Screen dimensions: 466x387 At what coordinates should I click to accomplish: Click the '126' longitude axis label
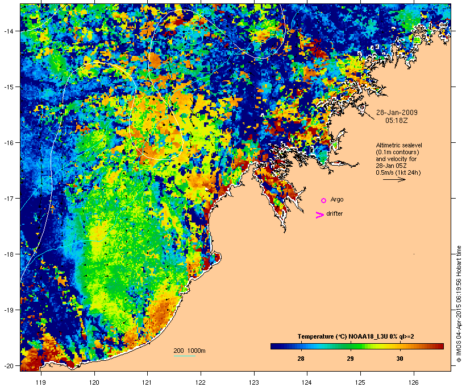coord(413,382)
